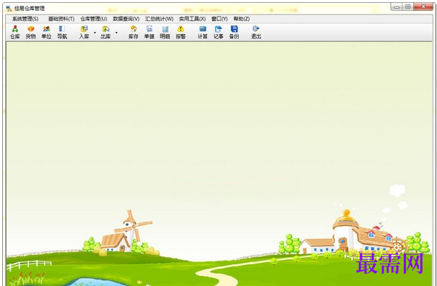Open the 汇总统计(W) menu
Screen dimensions: 437x286
(159, 19)
